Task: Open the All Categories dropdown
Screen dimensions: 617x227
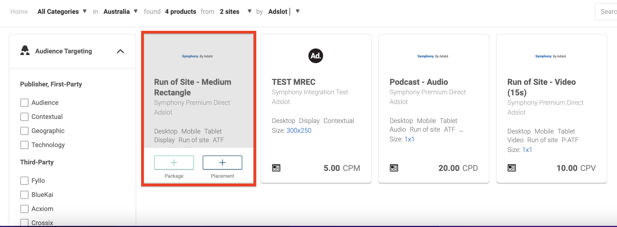Action: [62, 11]
